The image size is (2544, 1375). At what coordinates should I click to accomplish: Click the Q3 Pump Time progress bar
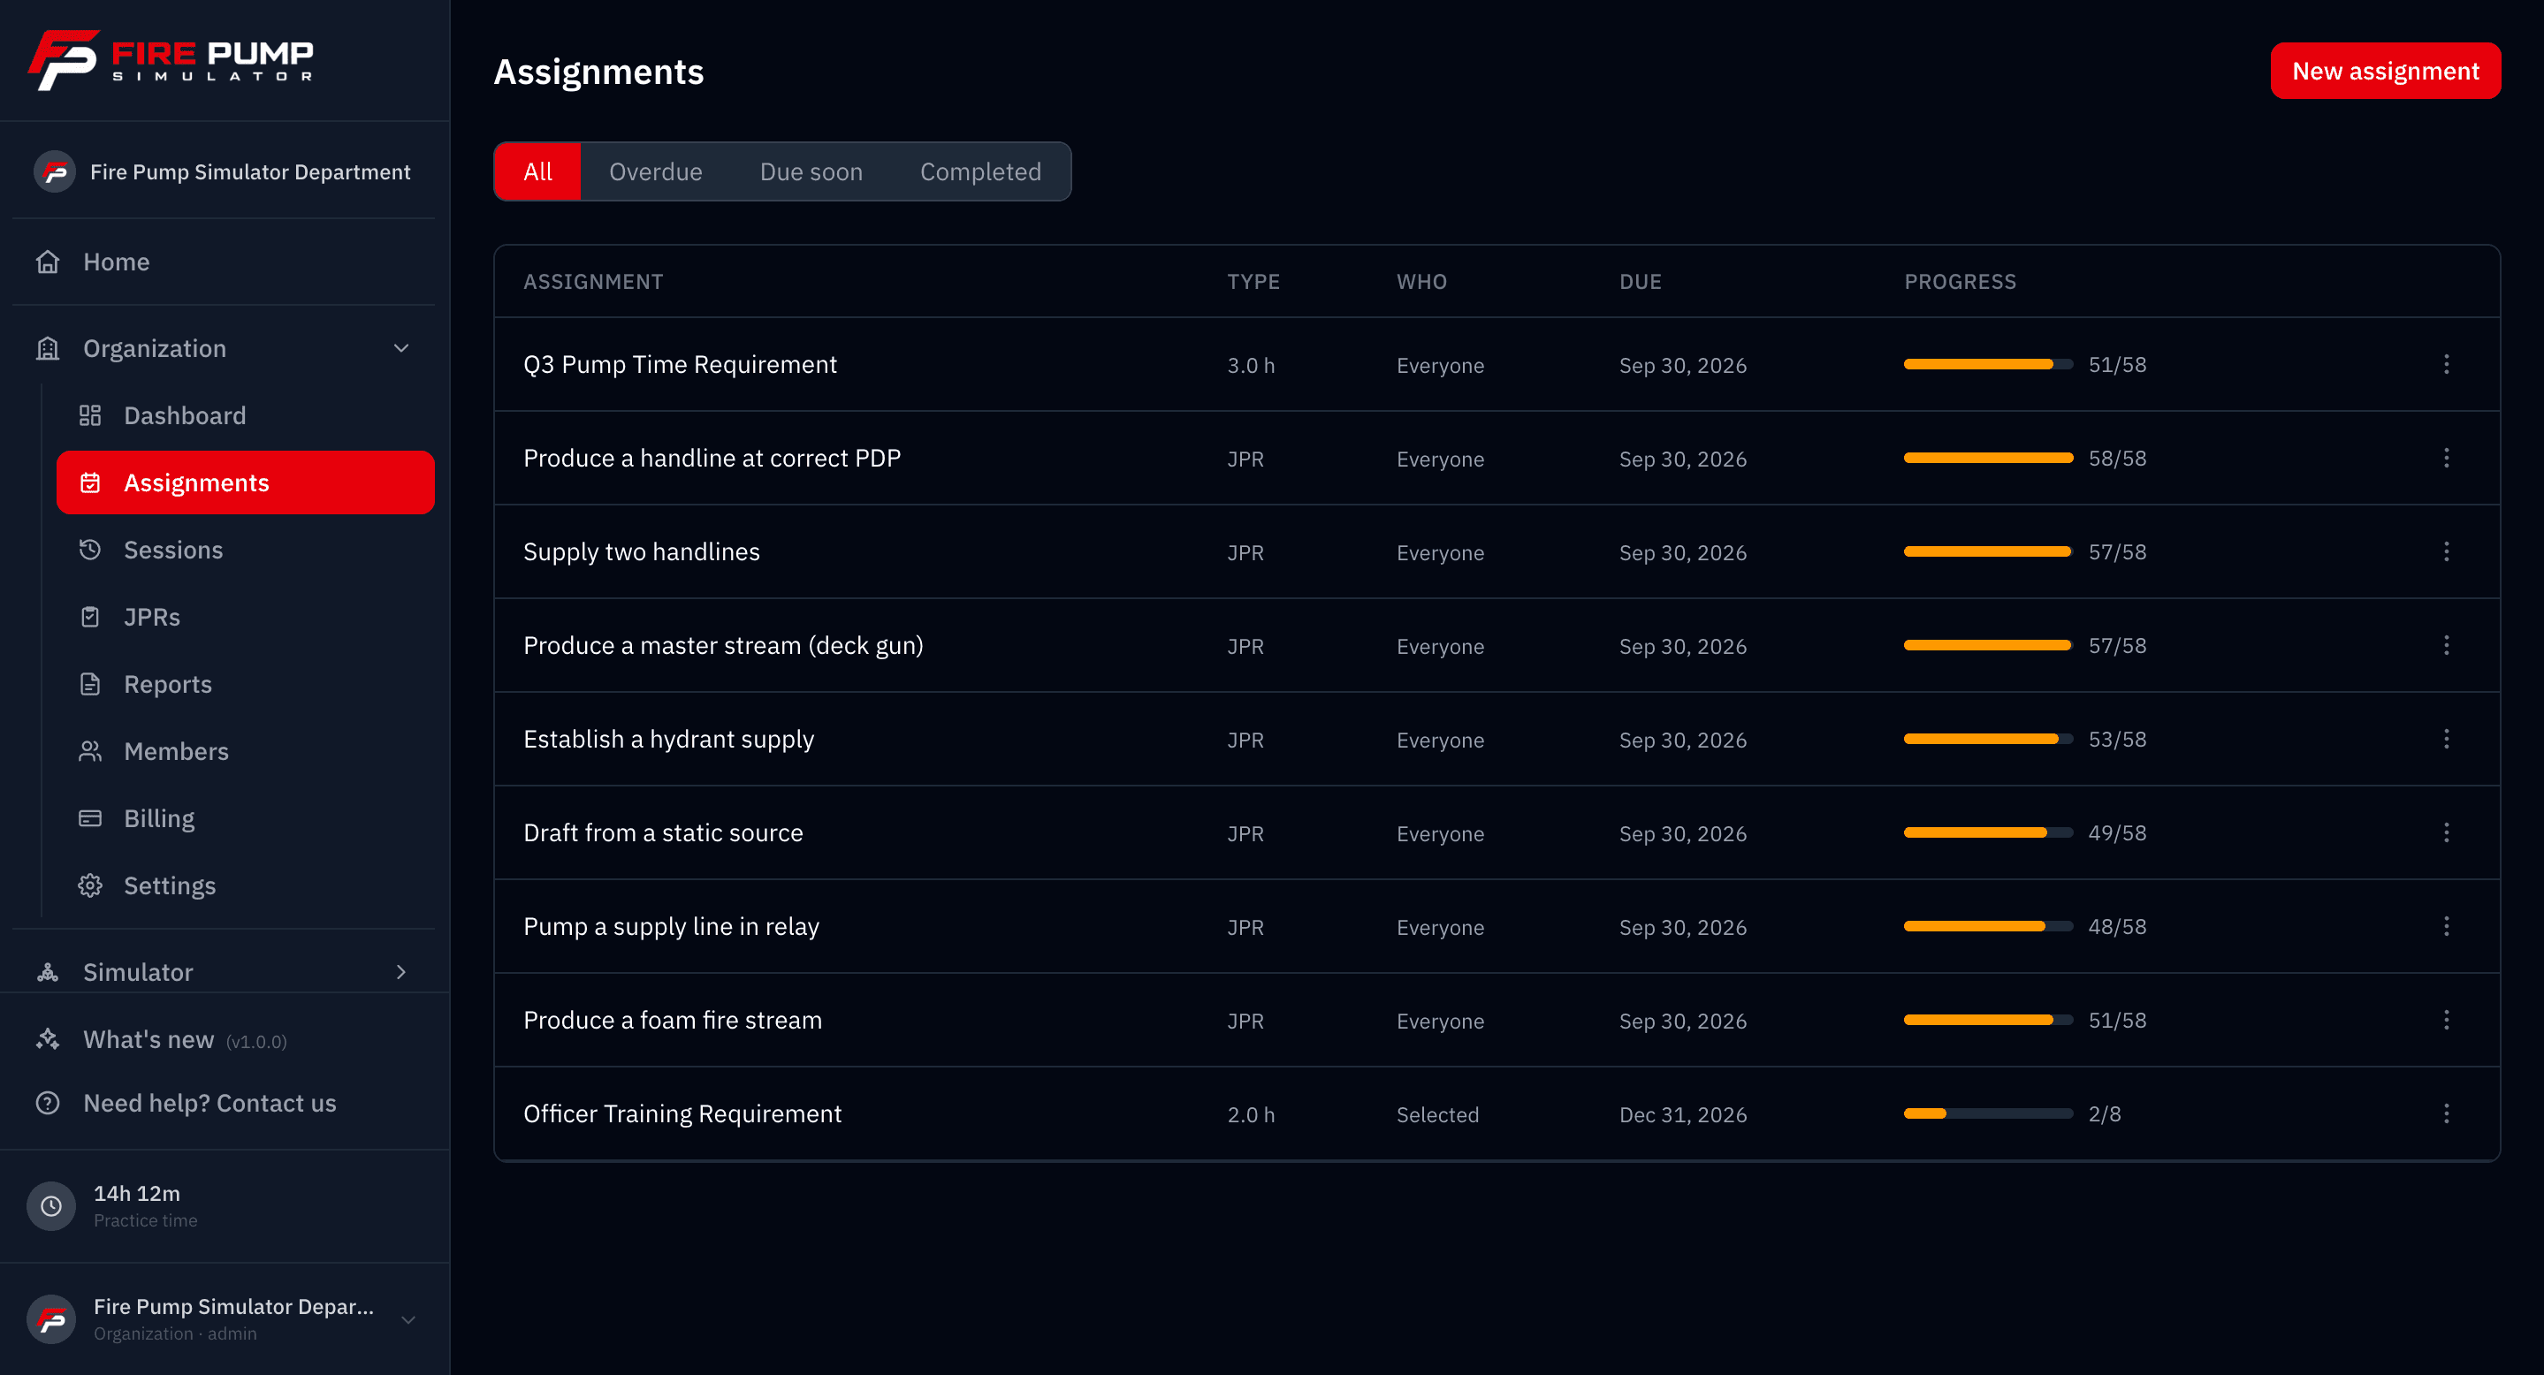[x=1988, y=364]
